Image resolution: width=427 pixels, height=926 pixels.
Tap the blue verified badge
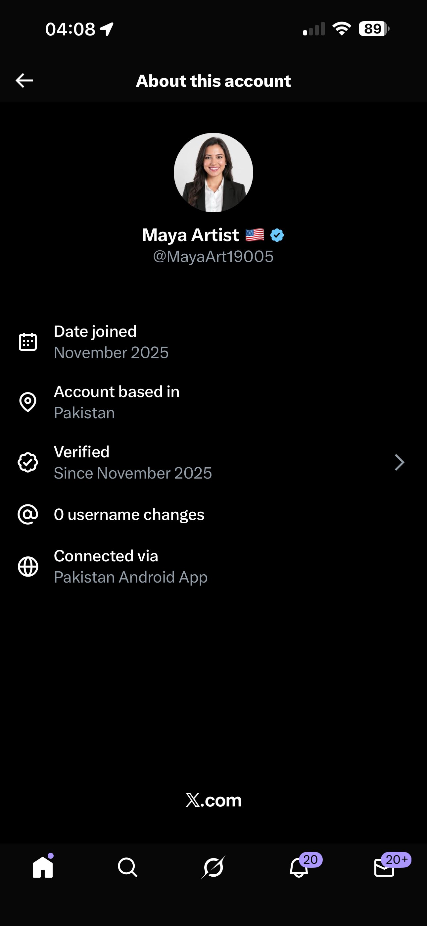click(277, 235)
